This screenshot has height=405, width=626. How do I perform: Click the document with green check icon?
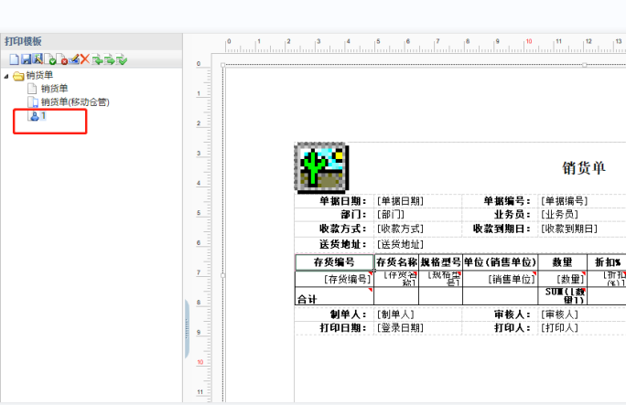50,59
